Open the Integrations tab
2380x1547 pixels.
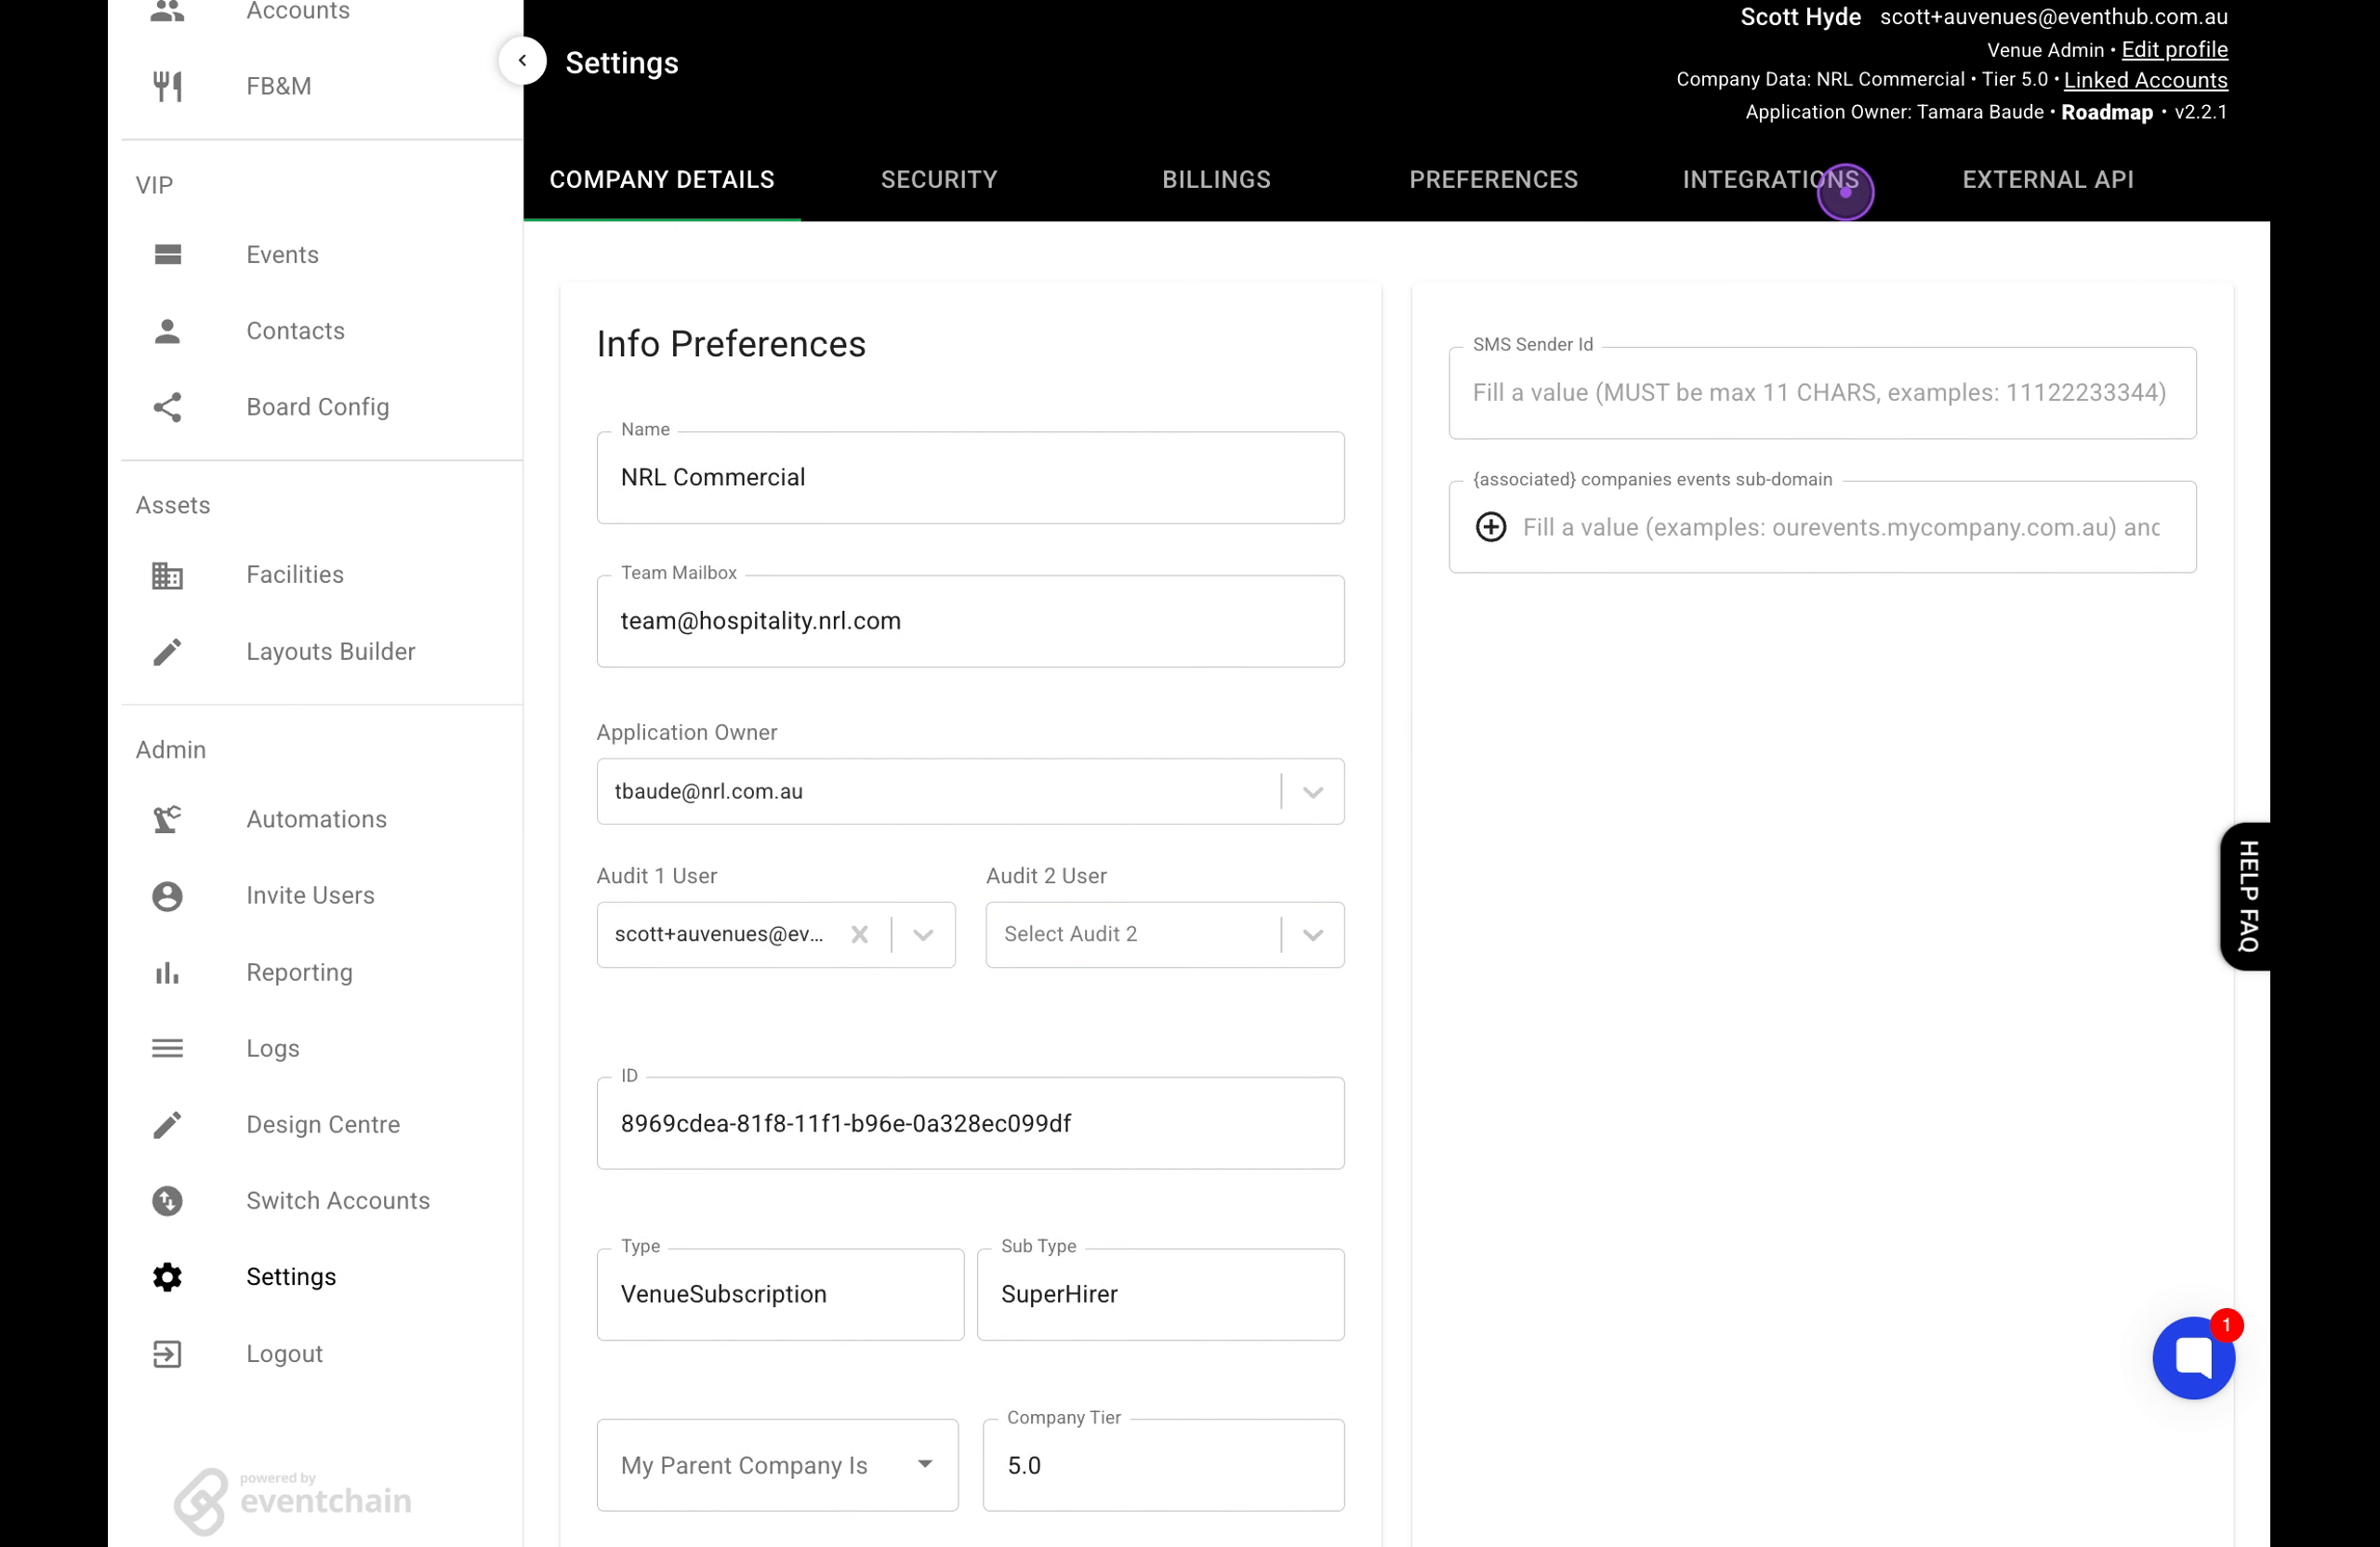1770,179
